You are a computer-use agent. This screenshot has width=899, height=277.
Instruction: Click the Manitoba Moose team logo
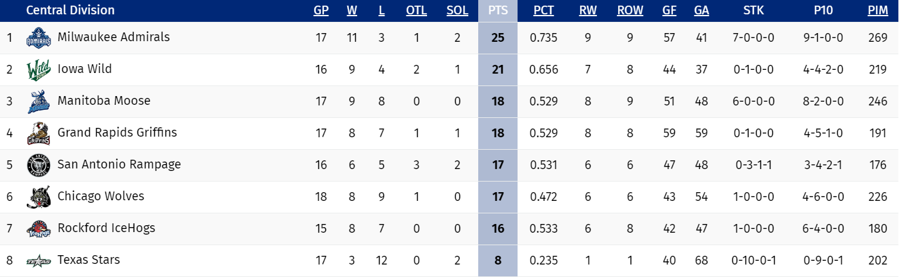pyautogui.click(x=38, y=102)
